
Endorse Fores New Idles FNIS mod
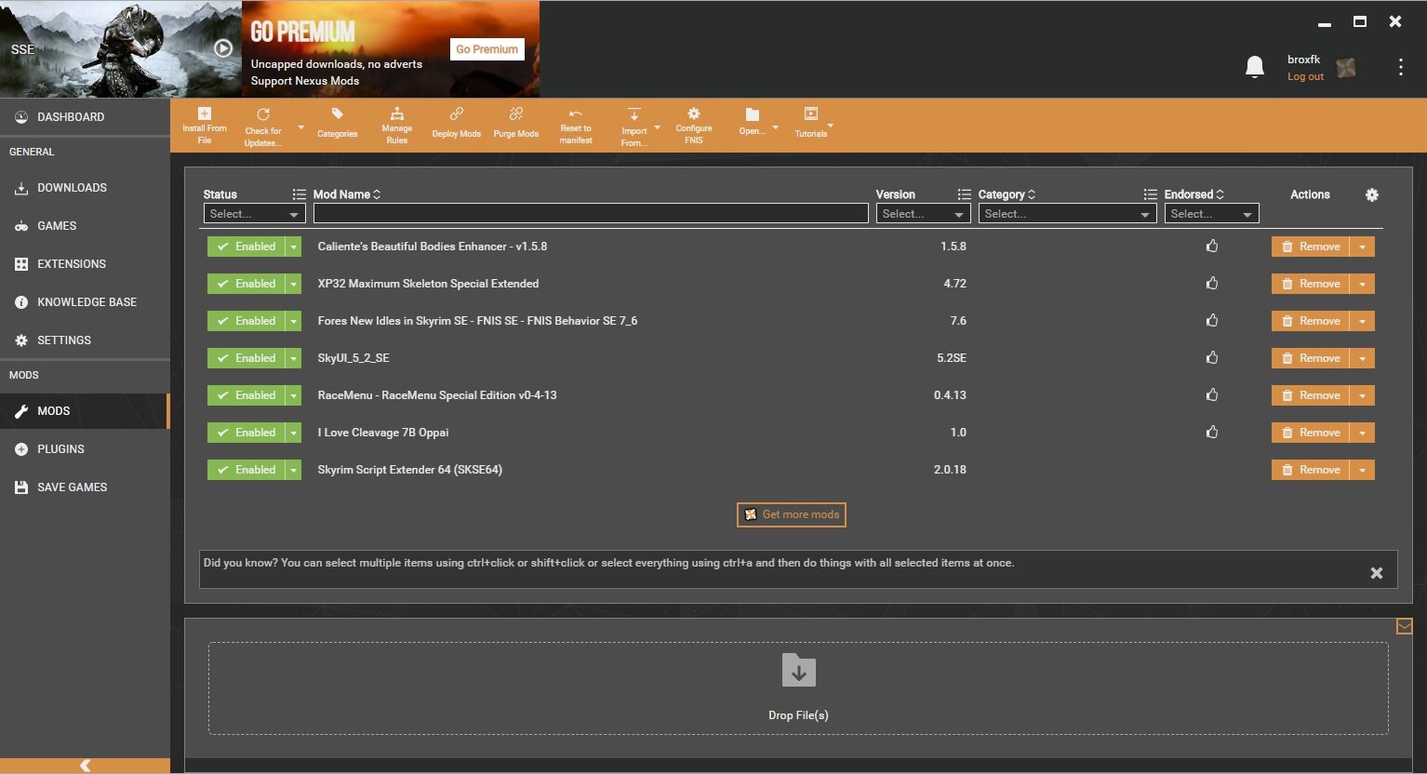[1212, 321]
